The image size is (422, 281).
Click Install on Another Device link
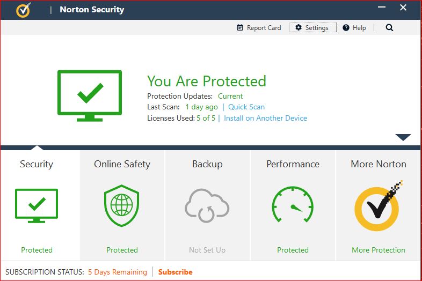coord(265,118)
